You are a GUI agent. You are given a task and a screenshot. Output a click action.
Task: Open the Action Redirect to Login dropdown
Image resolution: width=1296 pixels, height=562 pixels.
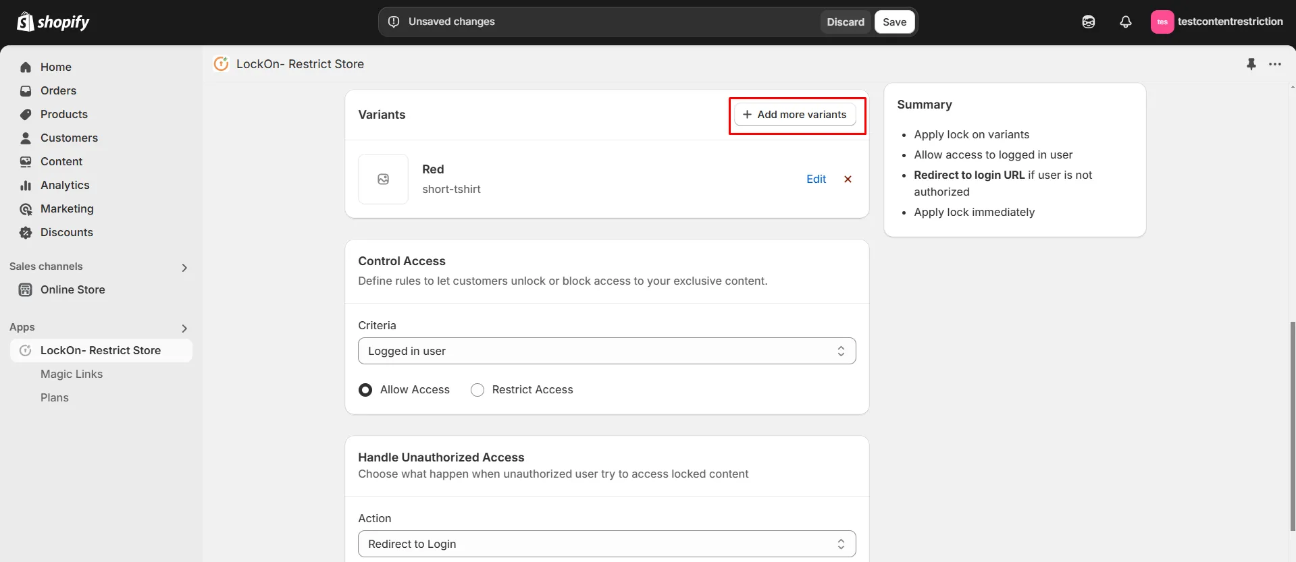click(606, 544)
